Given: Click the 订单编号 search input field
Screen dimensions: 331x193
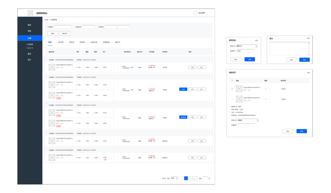Looking at the screenshot, I should [62, 27].
